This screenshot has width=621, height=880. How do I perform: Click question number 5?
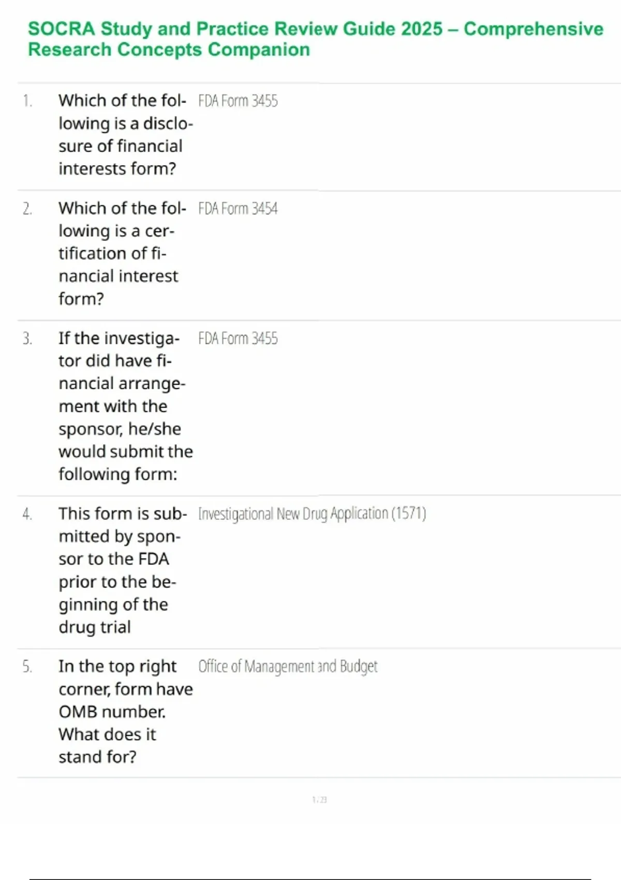click(x=27, y=667)
